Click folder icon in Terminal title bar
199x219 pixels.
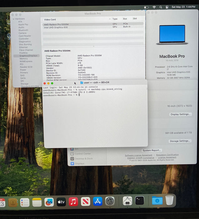[x=82, y=83]
